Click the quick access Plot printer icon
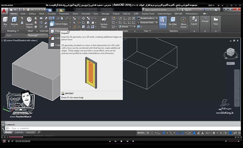 (x=28, y=10)
